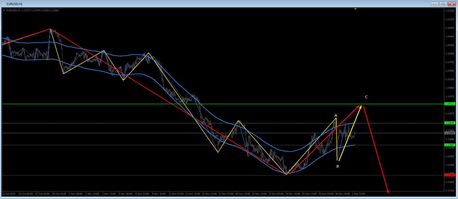Click the 29 Nov 07:00 label on time axis
The width and height of the screenshot is (458, 199).
coord(326,194)
